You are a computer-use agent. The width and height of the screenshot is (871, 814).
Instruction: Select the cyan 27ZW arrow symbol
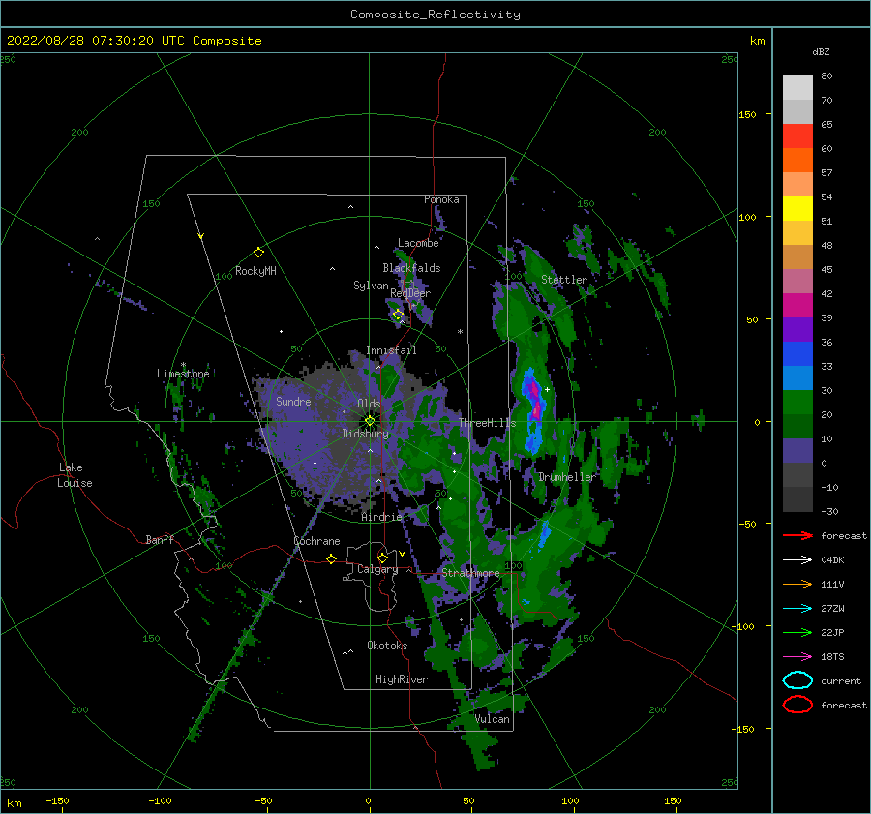tap(797, 609)
